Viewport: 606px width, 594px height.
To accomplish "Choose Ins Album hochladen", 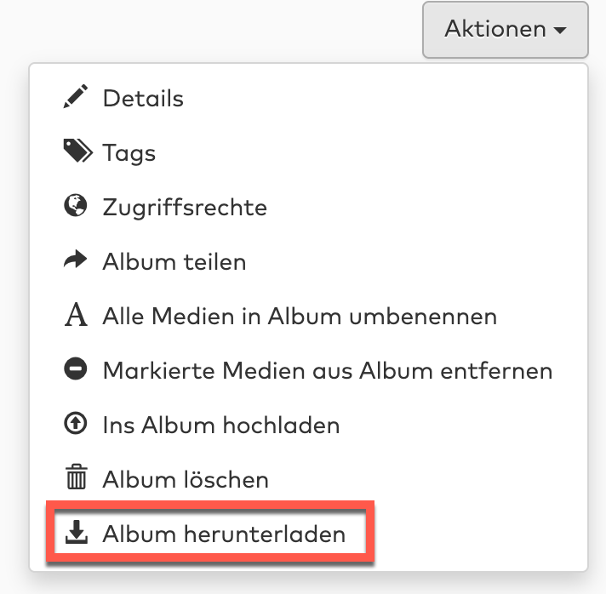I will click(221, 425).
